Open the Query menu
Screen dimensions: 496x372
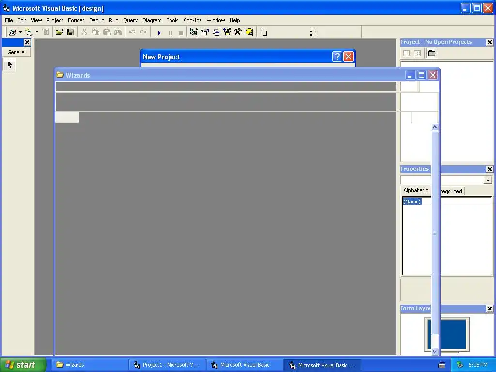point(130,20)
